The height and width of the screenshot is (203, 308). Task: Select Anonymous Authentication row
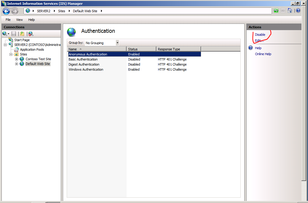134,54
